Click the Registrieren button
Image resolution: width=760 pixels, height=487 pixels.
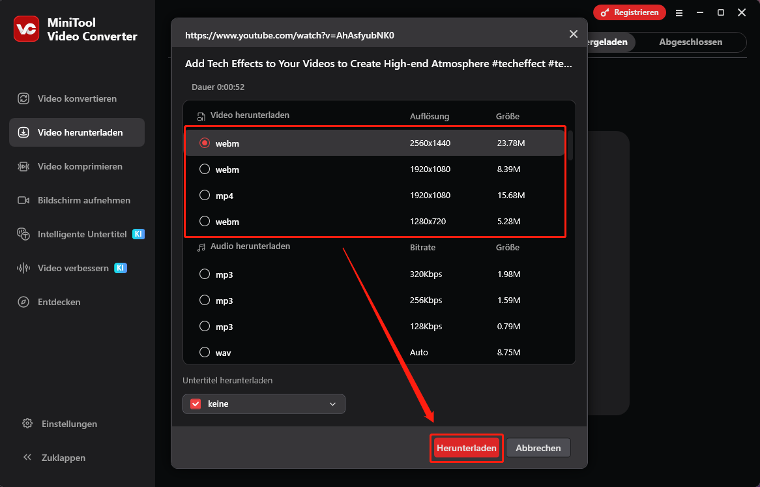point(630,12)
